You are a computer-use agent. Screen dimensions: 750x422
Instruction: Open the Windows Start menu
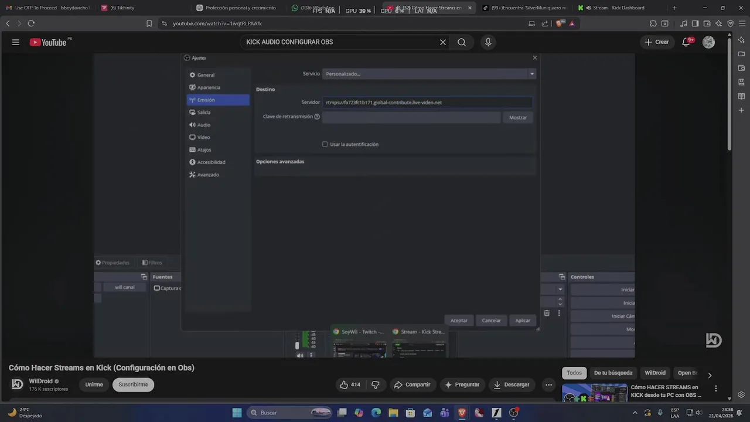tap(237, 413)
